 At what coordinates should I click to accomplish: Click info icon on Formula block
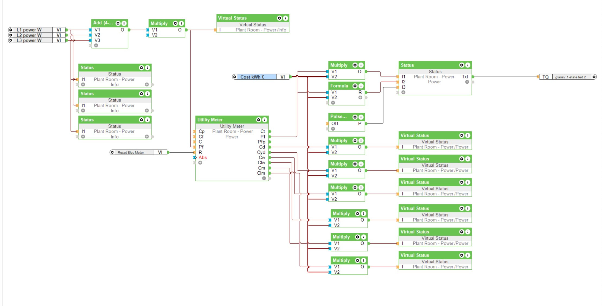pyautogui.click(x=361, y=86)
